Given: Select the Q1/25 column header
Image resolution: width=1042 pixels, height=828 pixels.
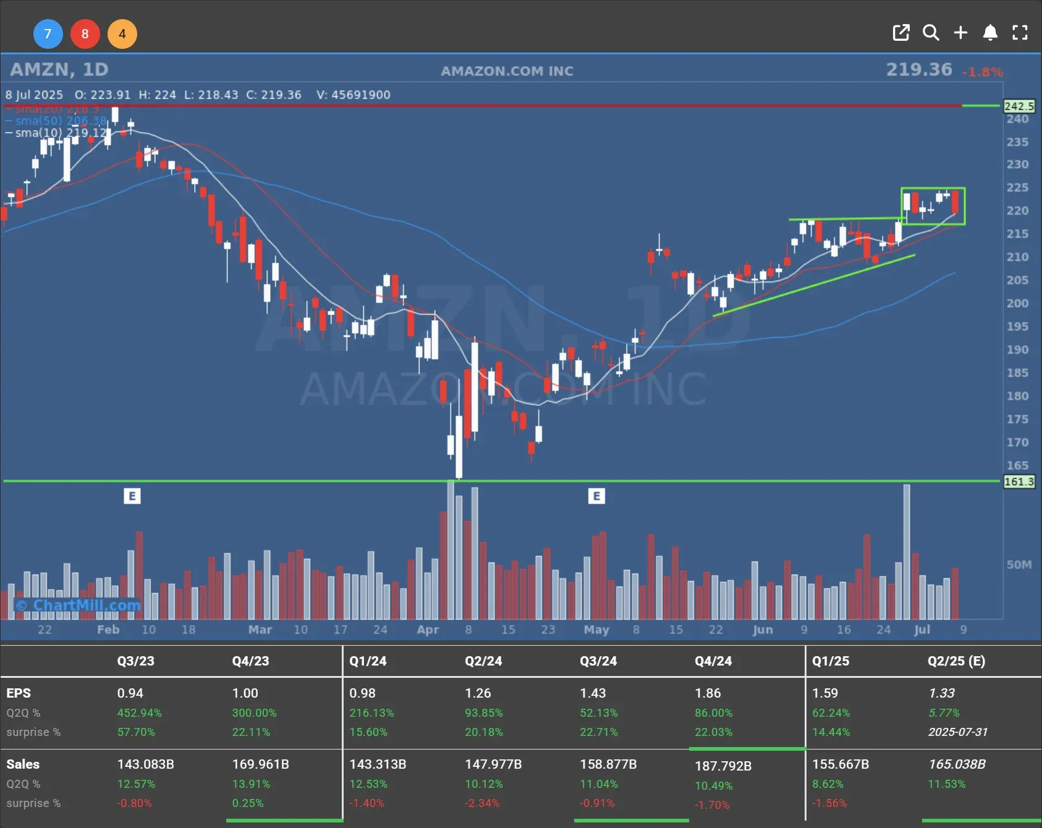Looking at the screenshot, I should 831,661.
